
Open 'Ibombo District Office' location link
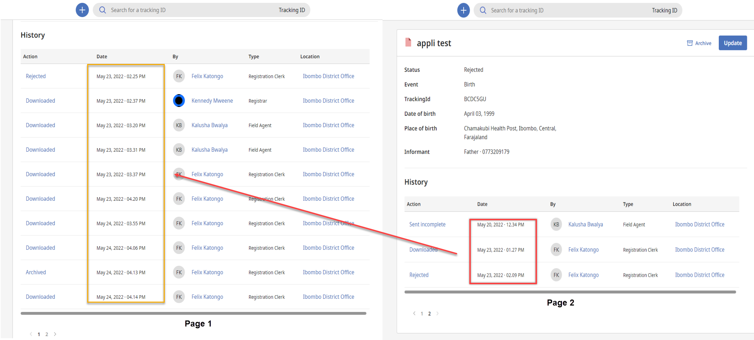328,76
